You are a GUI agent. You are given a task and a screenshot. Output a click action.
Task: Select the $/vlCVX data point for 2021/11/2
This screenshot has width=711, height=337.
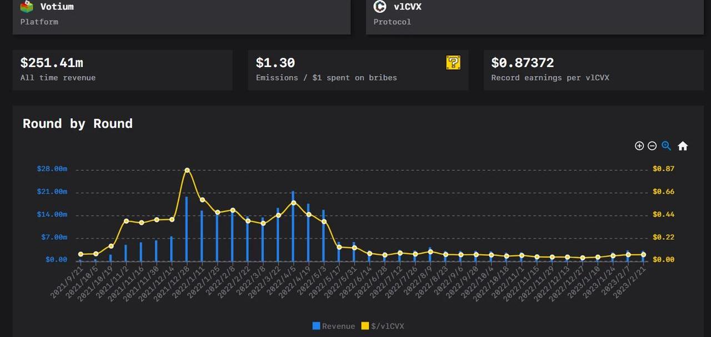tap(126, 221)
